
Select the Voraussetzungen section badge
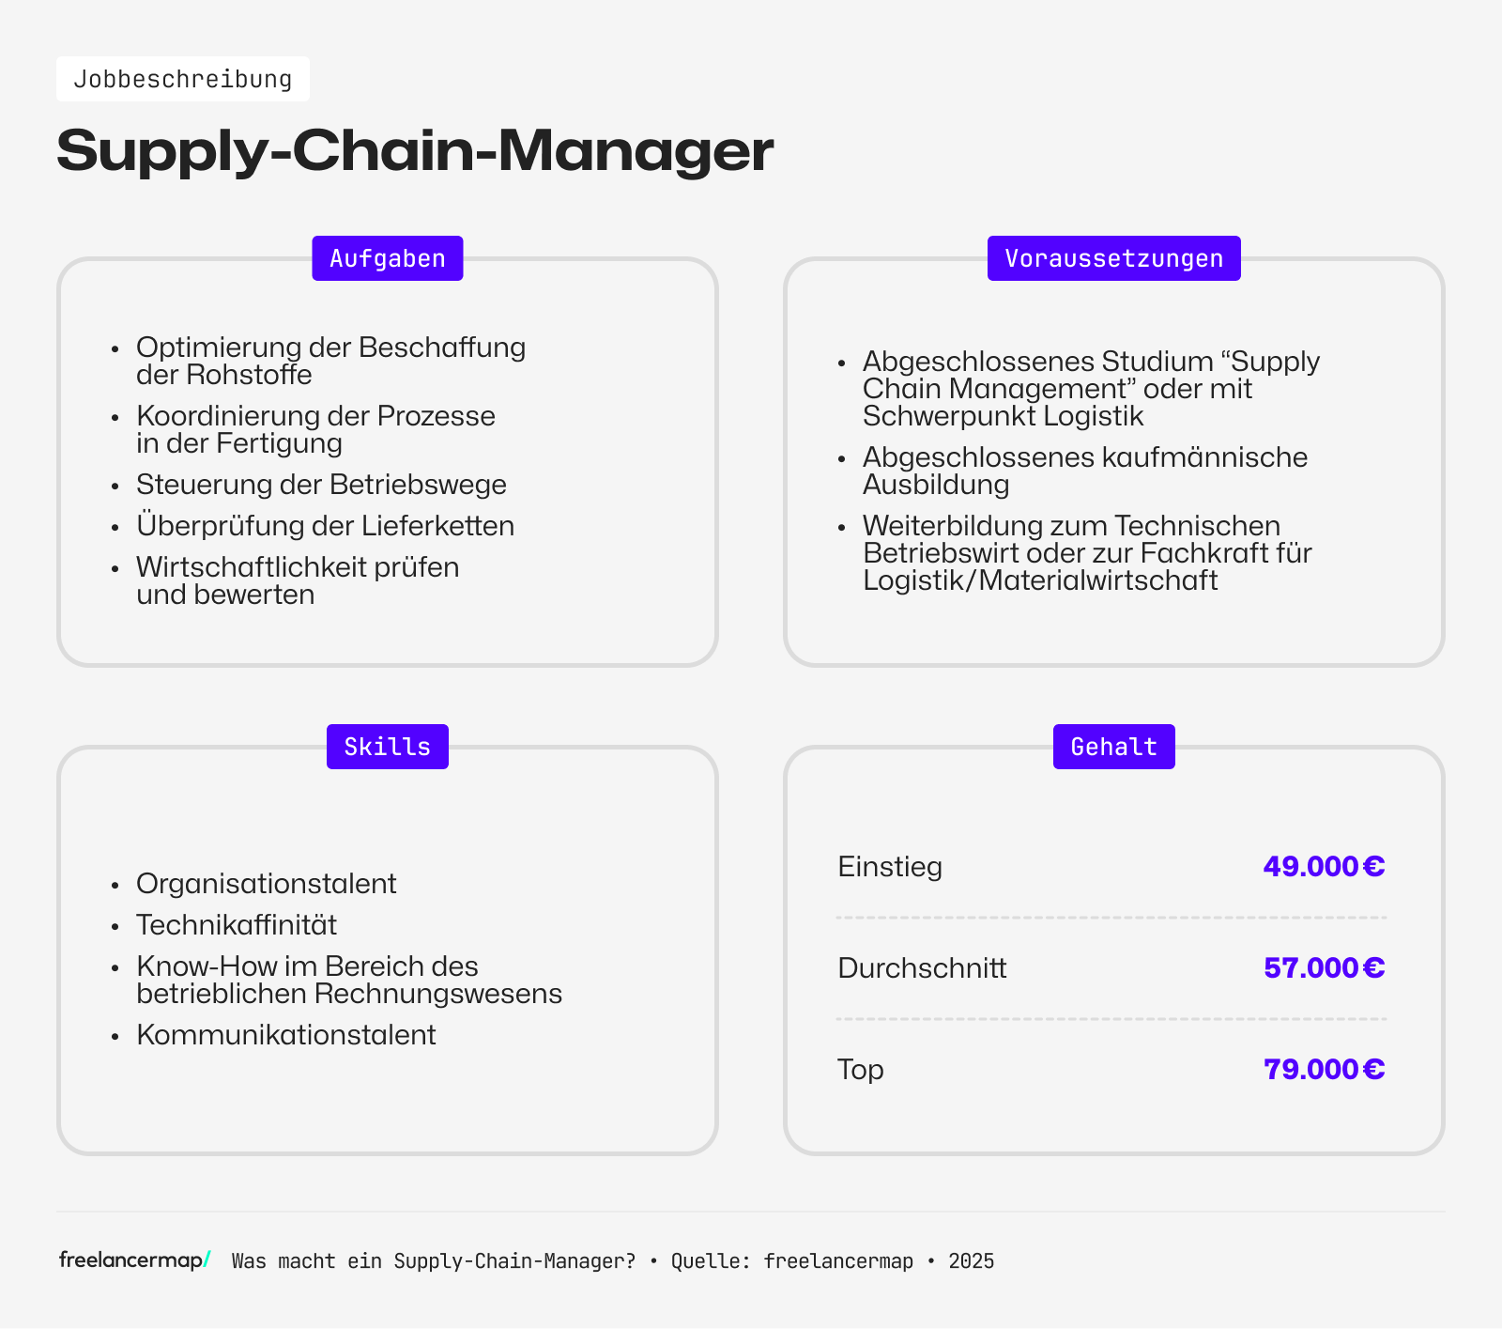click(x=1113, y=258)
